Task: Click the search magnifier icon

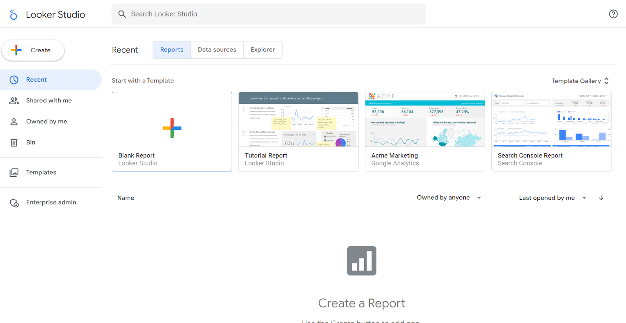Action: tap(122, 14)
